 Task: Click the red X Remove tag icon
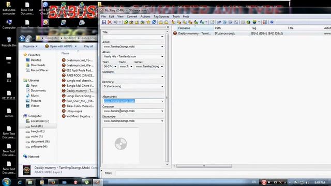[110, 22]
